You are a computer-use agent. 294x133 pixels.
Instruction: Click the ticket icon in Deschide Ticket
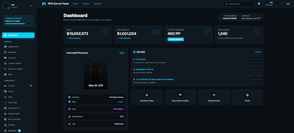click(147, 95)
